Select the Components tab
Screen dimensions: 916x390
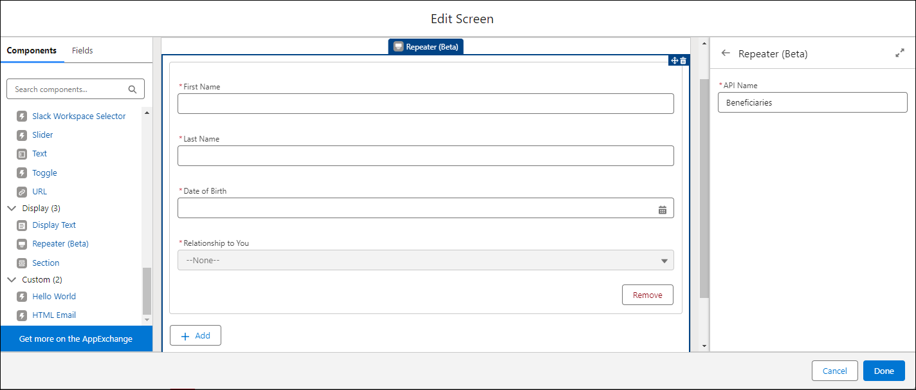point(32,50)
